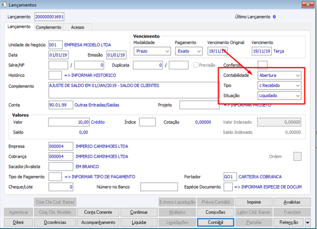Click the Cheque/Lote field
317x229 pixels.
point(61,187)
